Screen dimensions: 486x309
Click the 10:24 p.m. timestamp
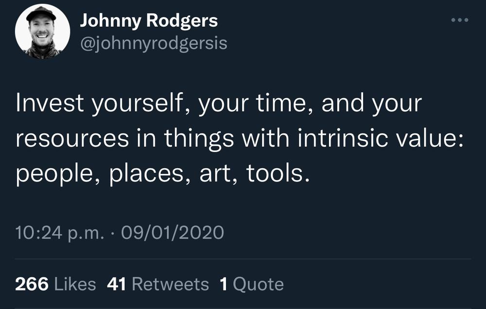click(x=59, y=233)
